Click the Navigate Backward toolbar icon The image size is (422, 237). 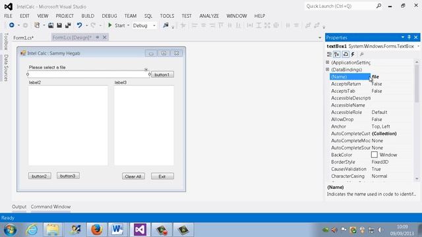[x=12, y=25]
